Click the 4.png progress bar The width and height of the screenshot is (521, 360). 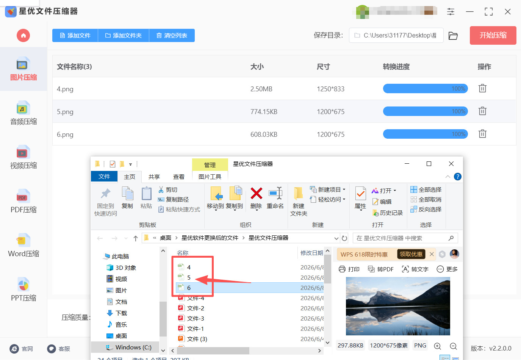426,88
